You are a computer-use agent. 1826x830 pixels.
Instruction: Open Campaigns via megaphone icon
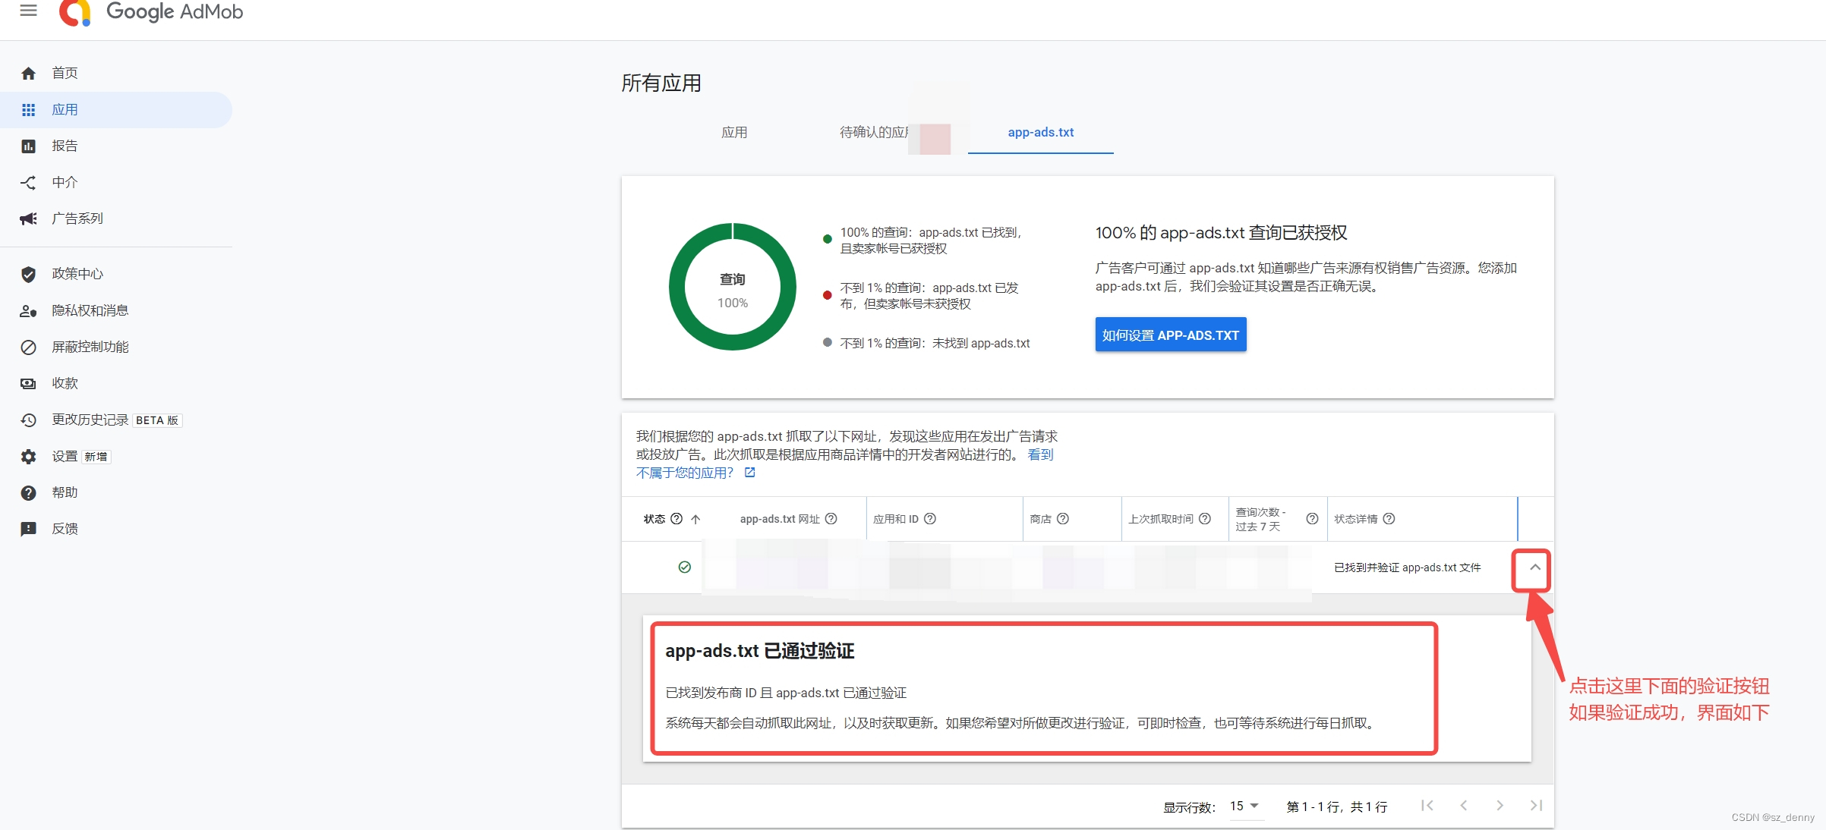[x=28, y=219]
